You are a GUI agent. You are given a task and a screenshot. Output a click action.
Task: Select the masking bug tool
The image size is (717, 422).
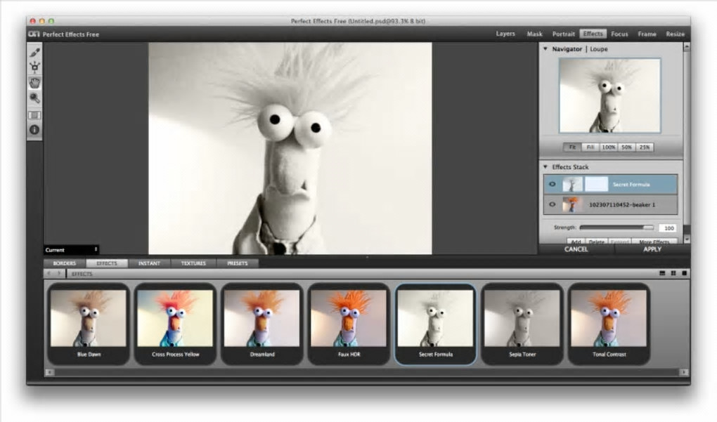click(34, 67)
